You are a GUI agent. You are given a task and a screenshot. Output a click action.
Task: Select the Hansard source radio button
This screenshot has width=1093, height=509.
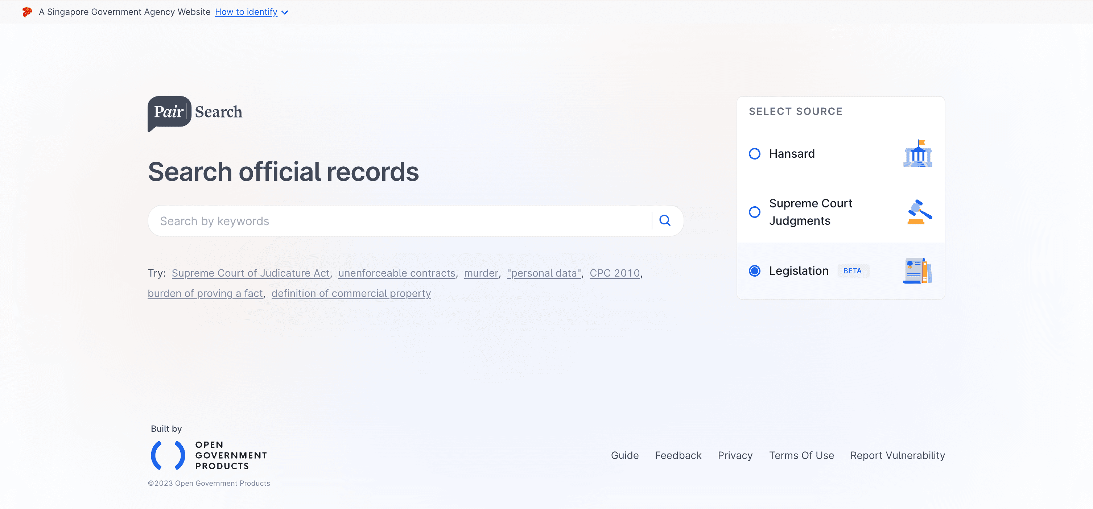point(754,154)
